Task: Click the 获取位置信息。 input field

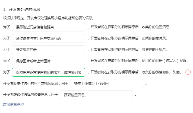Action: 96,95
